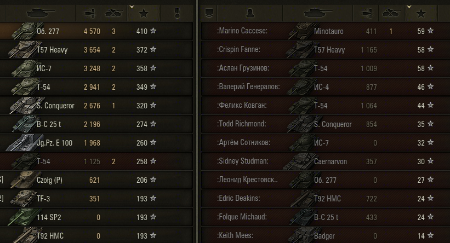Sort right team by player silhouette icon

click(x=250, y=13)
